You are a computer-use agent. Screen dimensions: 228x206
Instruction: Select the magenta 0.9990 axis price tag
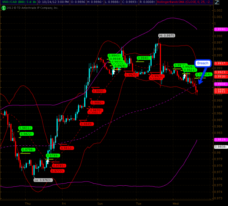click(221, 29)
